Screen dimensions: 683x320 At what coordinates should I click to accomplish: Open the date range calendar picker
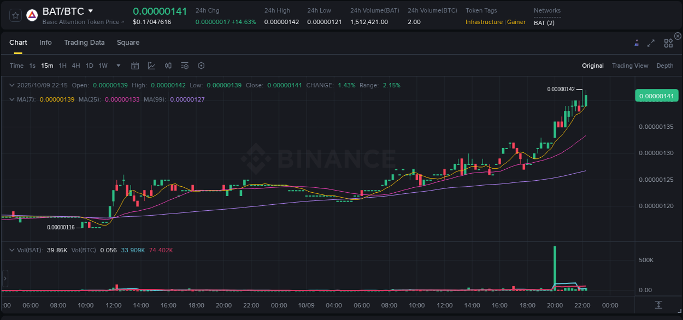click(135, 66)
